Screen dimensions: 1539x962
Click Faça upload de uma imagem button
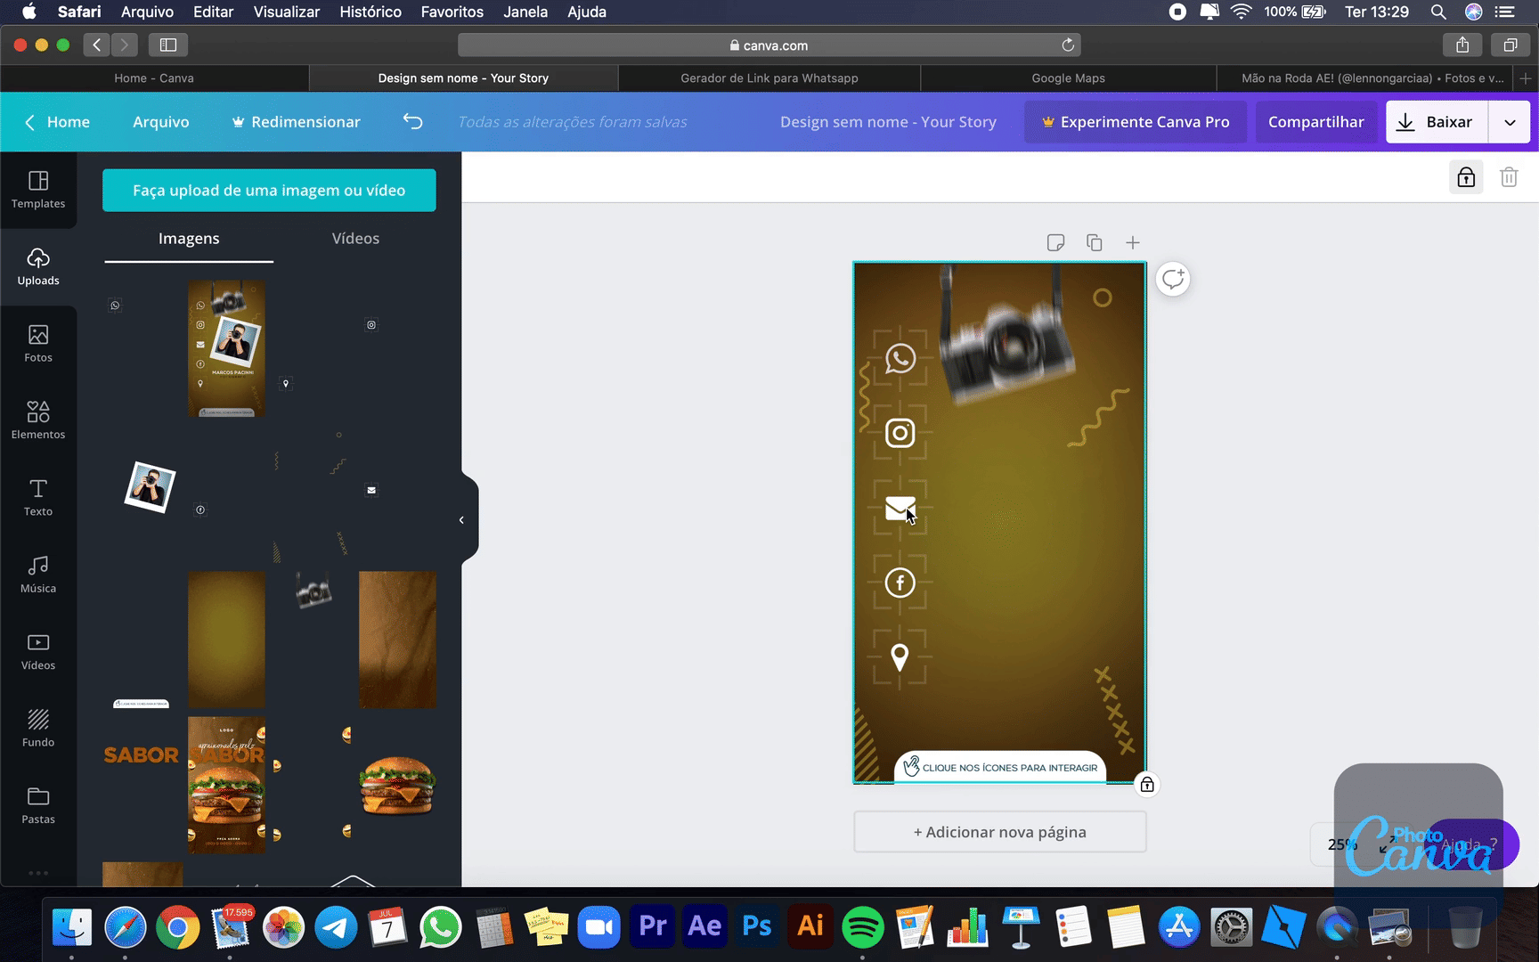pos(269,191)
